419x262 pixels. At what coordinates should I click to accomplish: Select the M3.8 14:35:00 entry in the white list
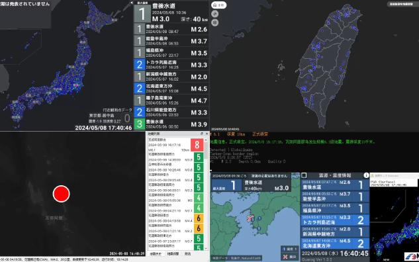click(x=176, y=157)
